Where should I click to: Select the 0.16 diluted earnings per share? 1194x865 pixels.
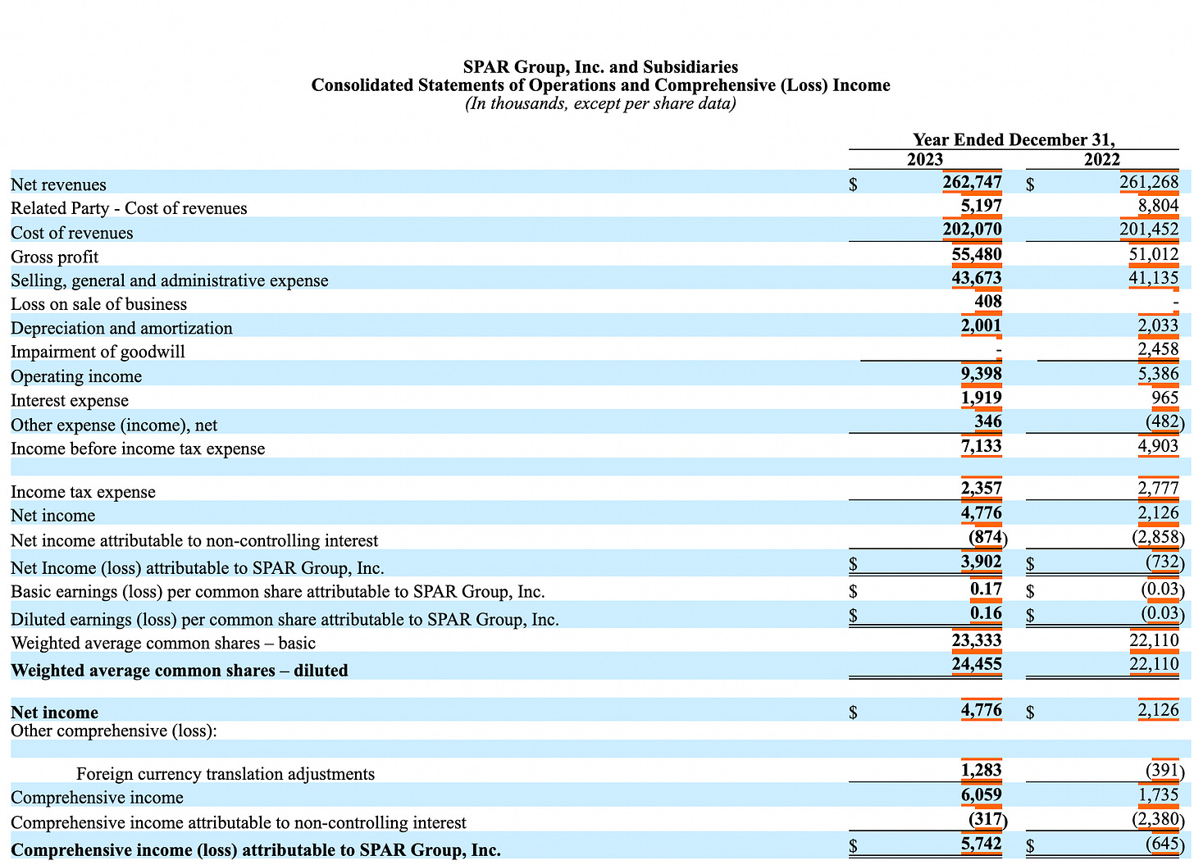click(x=986, y=612)
